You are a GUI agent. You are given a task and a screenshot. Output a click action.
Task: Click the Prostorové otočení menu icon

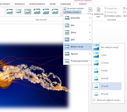click(67, 61)
